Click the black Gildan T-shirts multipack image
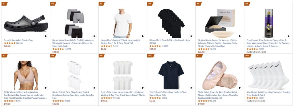 tap(171, 23)
